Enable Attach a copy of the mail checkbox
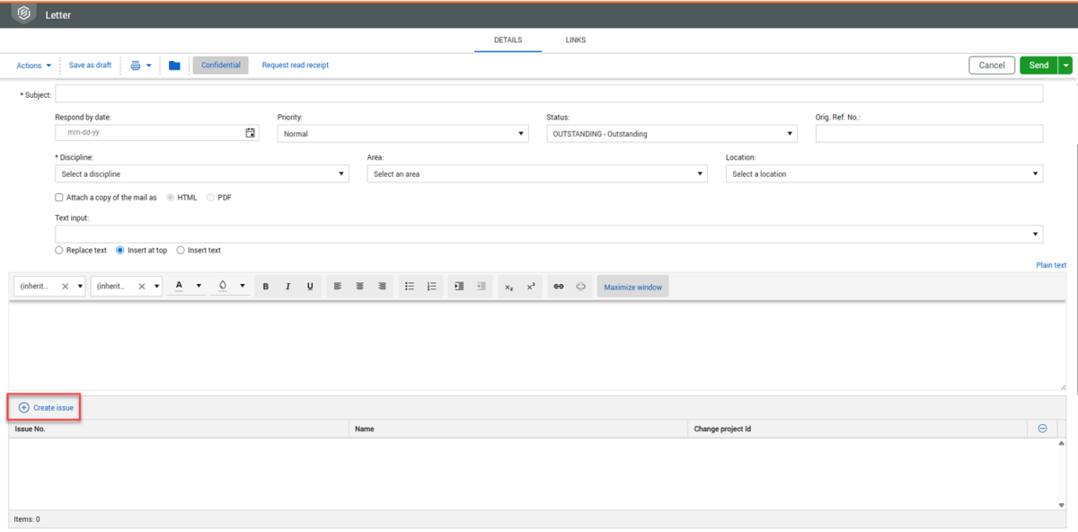This screenshot has height=532, width=1078. [59, 198]
